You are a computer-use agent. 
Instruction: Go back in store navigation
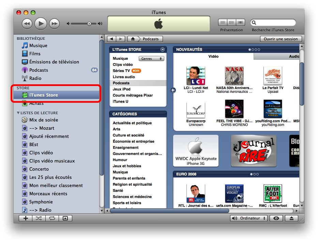[111, 39]
